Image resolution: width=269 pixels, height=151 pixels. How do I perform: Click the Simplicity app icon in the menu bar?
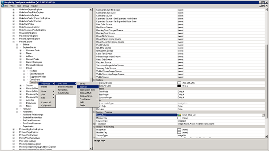(3, 6)
